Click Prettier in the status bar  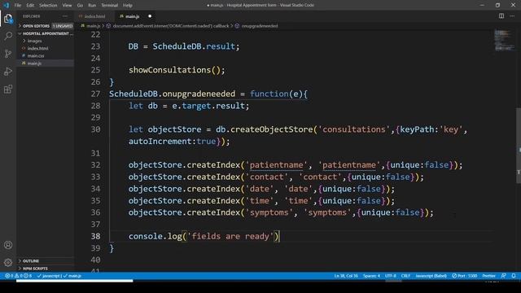[x=488, y=276]
